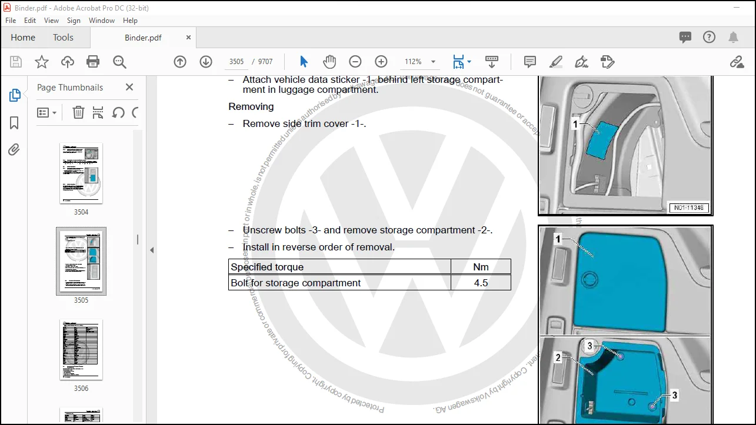Open the Edit menu
The height and width of the screenshot is (425, 756).
[30, 20]
